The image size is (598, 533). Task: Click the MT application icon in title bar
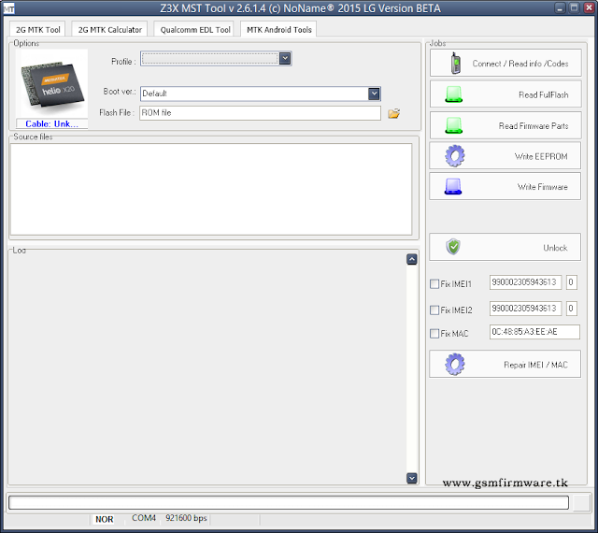8,8
